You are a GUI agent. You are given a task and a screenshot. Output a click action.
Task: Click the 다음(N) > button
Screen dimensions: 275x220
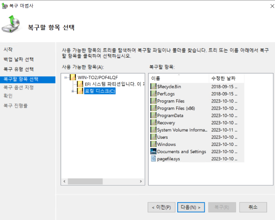coord(191,207)
